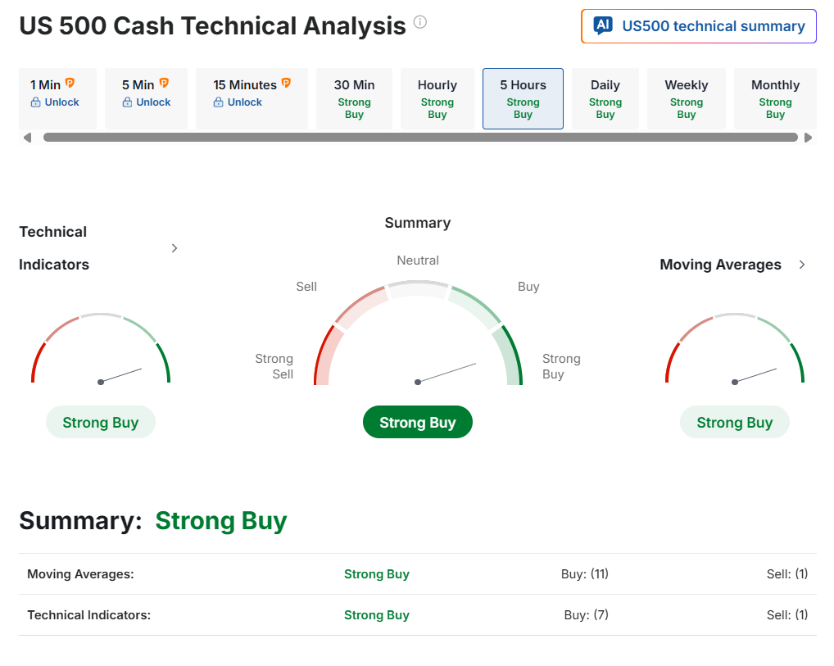Click the info icon beside the page title
834x666 pixels.
420,22
